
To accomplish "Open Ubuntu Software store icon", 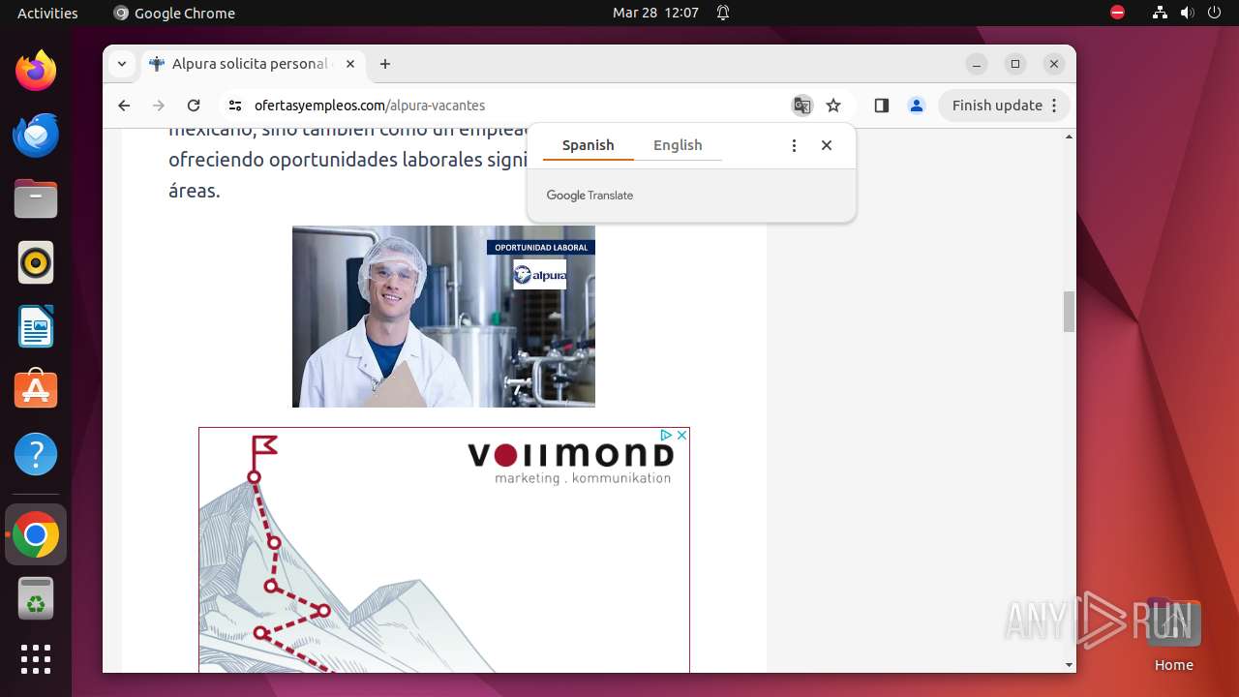I will pyautogui.click(x=36, y=390).
